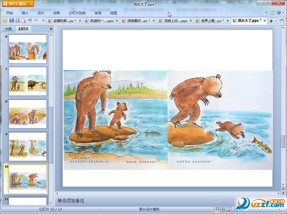287x214 pixels.
Task: Collapse the ribbon with the chevron arrow
Action: pos(267,13)
